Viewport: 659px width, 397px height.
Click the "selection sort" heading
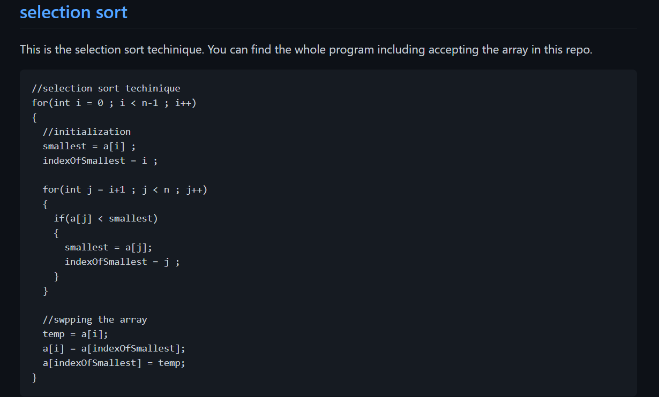coord(73,12)
